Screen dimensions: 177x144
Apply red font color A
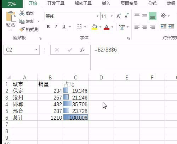click(x=107, y=27)
